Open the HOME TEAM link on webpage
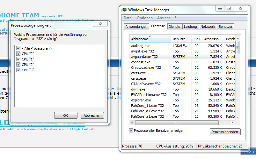 (19, 15)
